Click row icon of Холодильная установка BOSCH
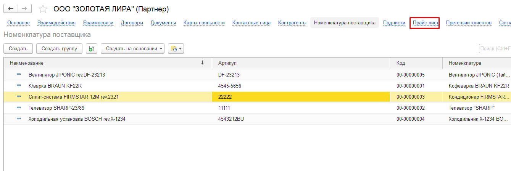The height and width of the screenshot is (171, 511). pyautogui.click(x=19, y=119)
